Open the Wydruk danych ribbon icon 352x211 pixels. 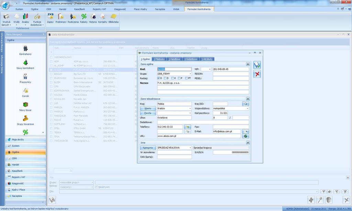click(6, 20)
